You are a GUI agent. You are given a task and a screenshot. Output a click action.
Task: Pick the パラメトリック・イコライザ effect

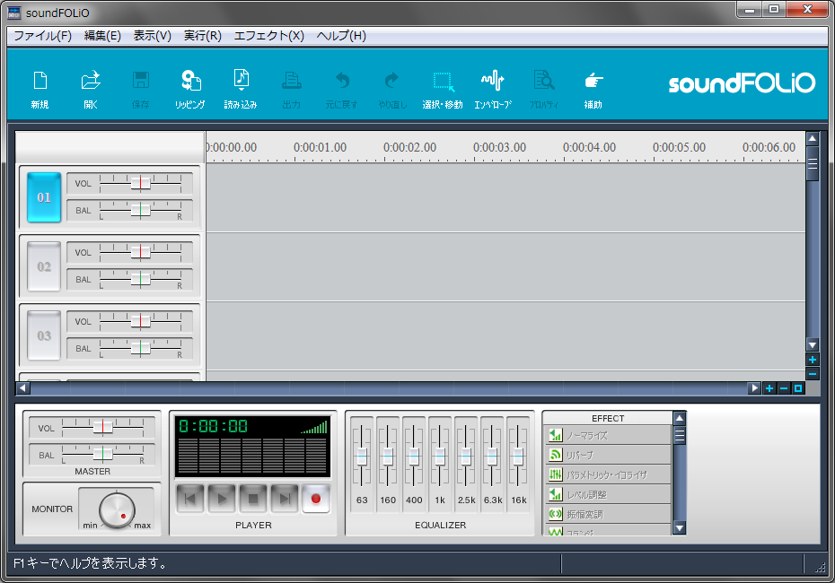point(607,474)
